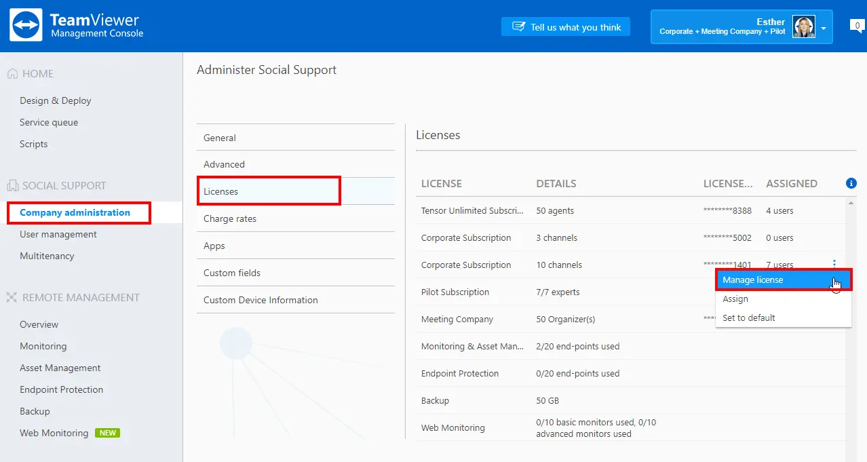Open Remote Management Overview
This screenshot has width=867, height=462.
pyautogui.click(x=39, y=324)
